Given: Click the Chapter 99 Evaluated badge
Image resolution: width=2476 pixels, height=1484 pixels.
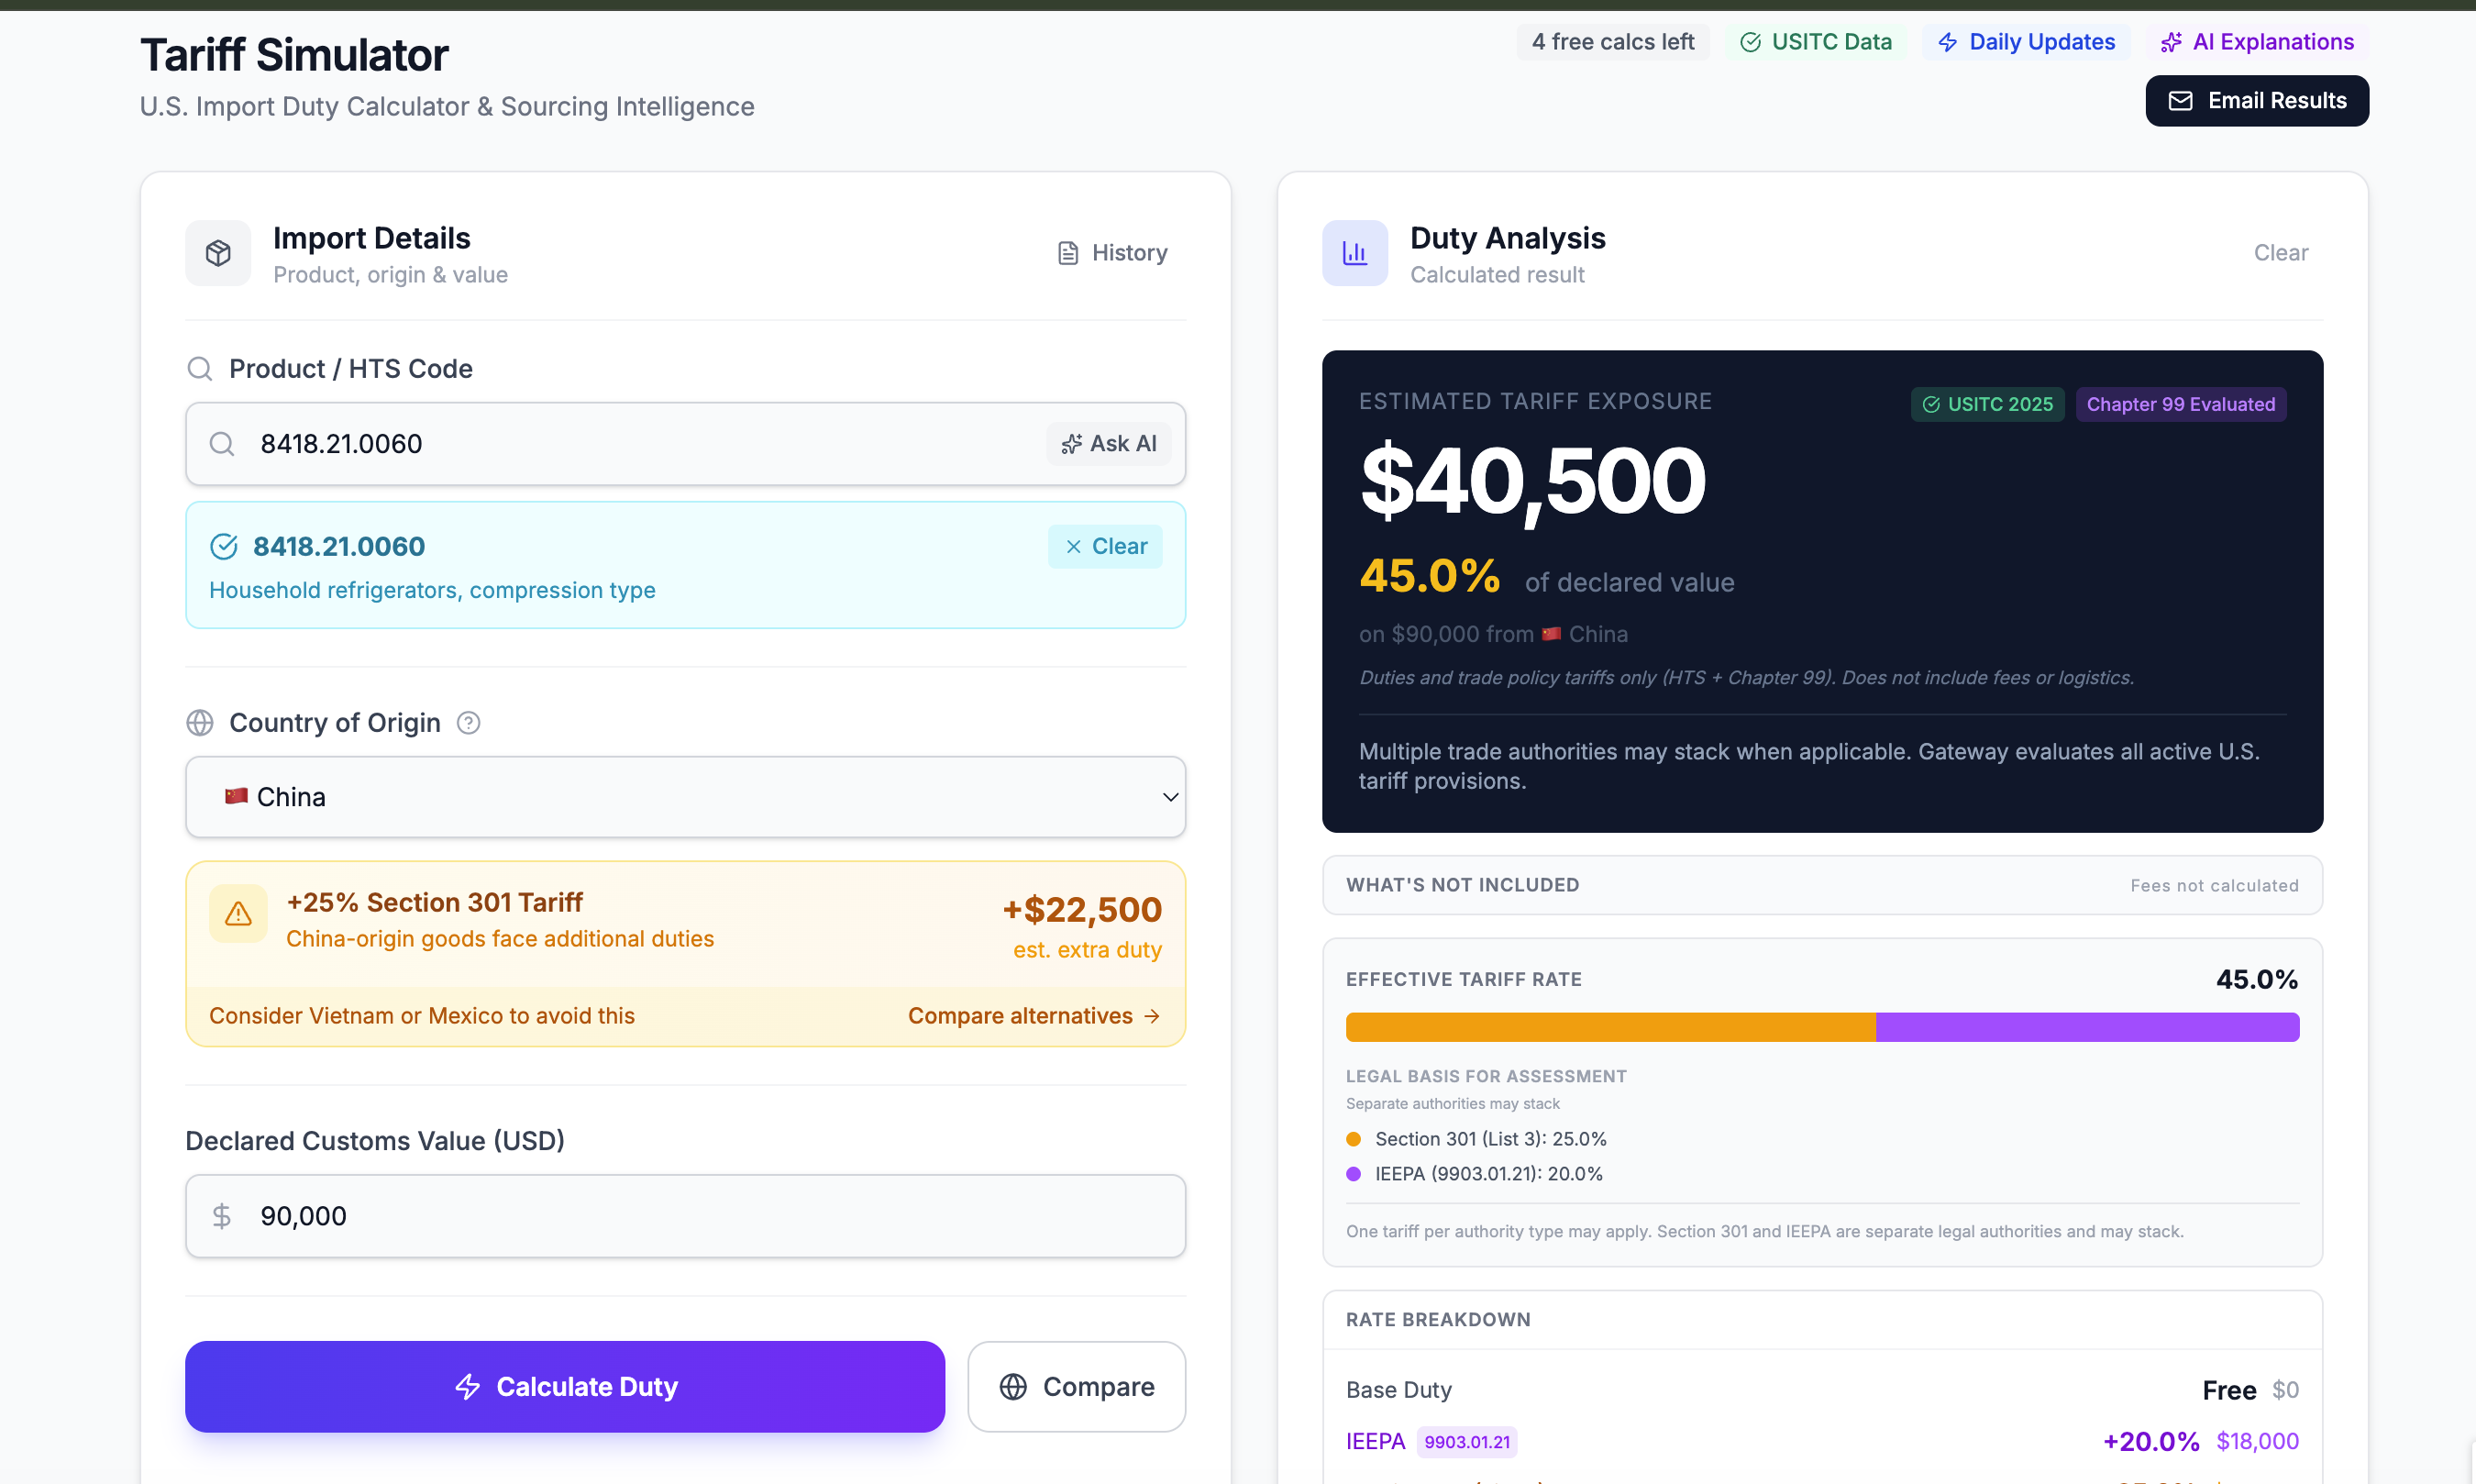Looking at the screenshot, I should pyautogui.click(x=2180, y=405).
